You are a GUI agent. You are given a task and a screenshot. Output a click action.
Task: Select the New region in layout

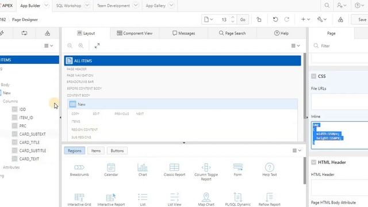183,104
